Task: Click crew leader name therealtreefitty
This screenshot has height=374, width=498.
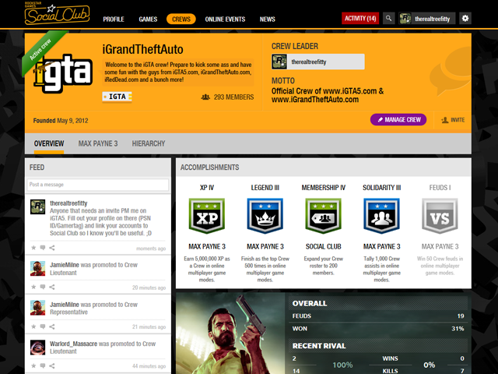Action: (309, 62)
